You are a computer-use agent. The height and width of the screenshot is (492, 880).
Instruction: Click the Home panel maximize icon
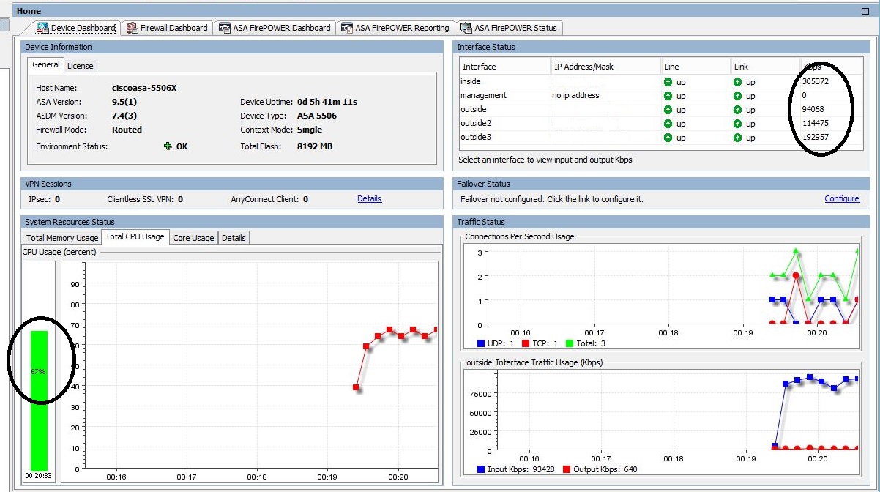pyautogui.click(x=865, y=11)
